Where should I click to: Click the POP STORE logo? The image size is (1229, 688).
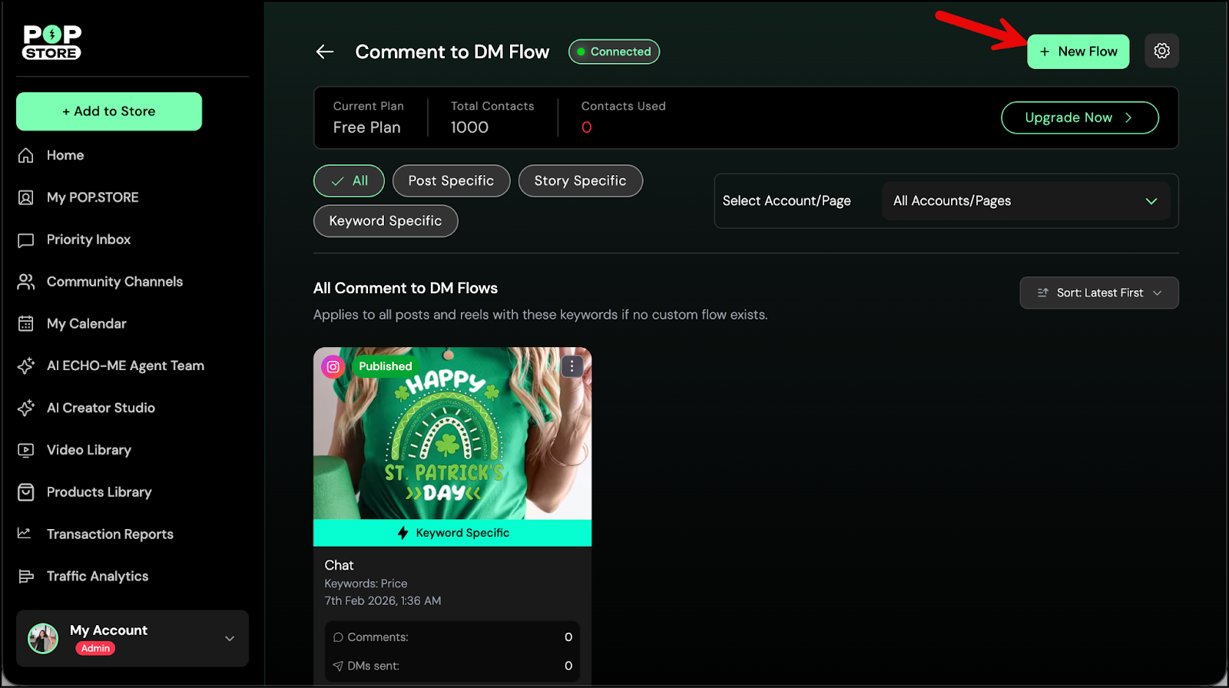tap(52, 42)
